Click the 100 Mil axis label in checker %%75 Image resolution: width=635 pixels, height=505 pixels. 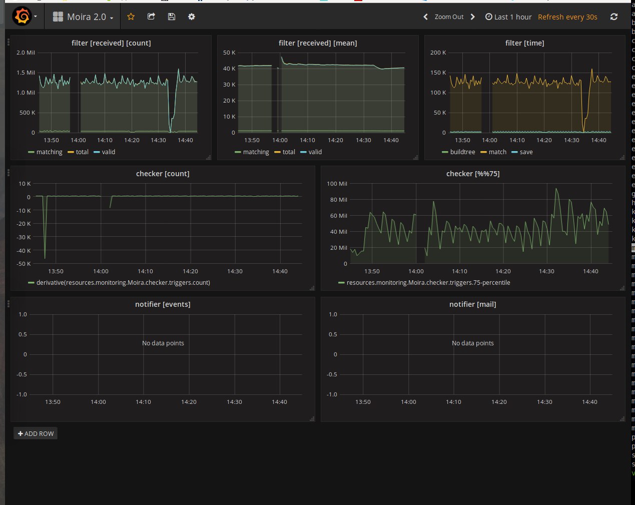click(337, 184)
